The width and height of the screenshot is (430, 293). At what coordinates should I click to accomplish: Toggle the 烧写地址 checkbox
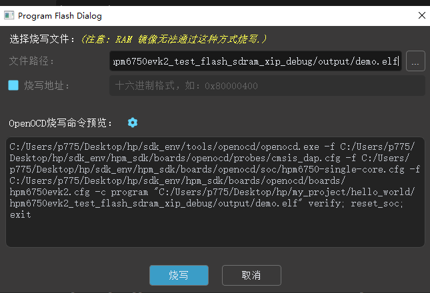pyautogui.click(x=13, y=85)
